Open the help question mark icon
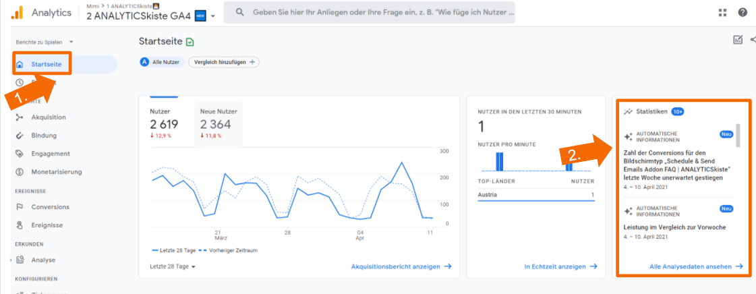 point(743,13)
